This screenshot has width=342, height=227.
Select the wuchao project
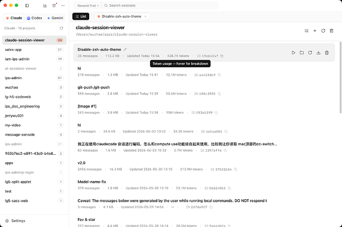(x=34, y=88)
